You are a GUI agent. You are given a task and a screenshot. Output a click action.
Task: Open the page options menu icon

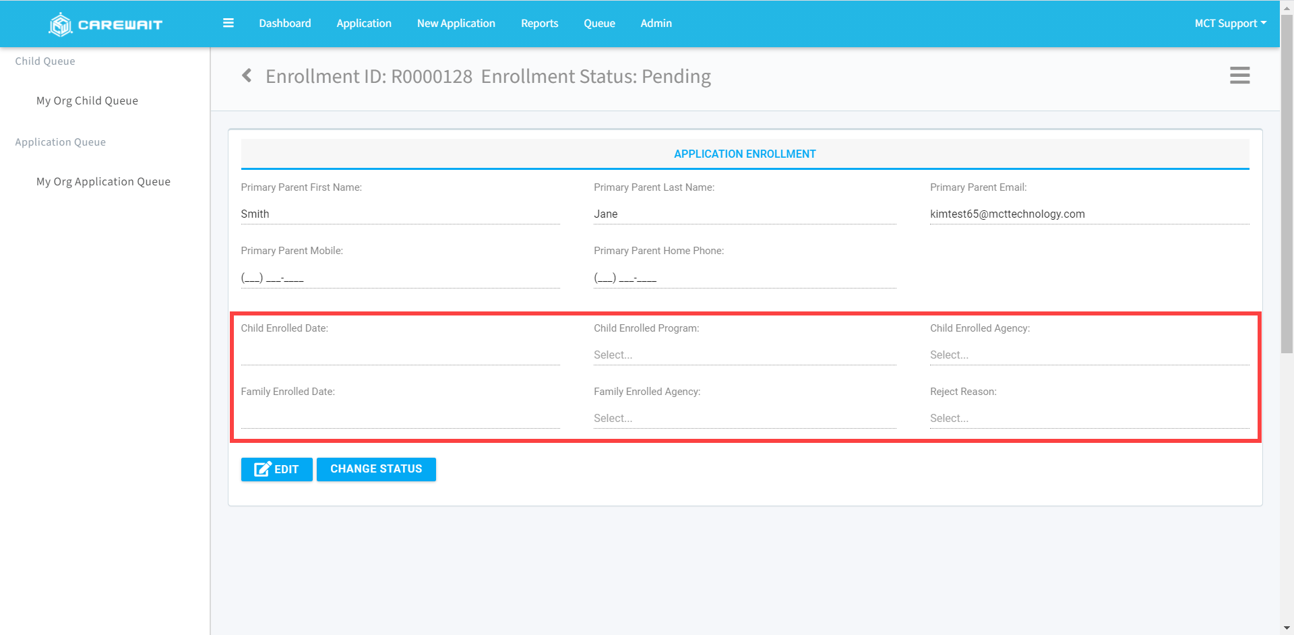[1239, 75]
